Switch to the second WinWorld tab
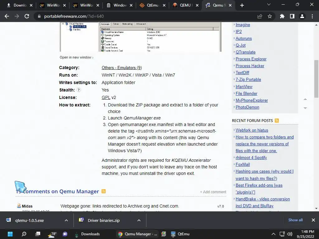This screenshot has height=239, width=319. pyautogui.click(x=84, y=5)
